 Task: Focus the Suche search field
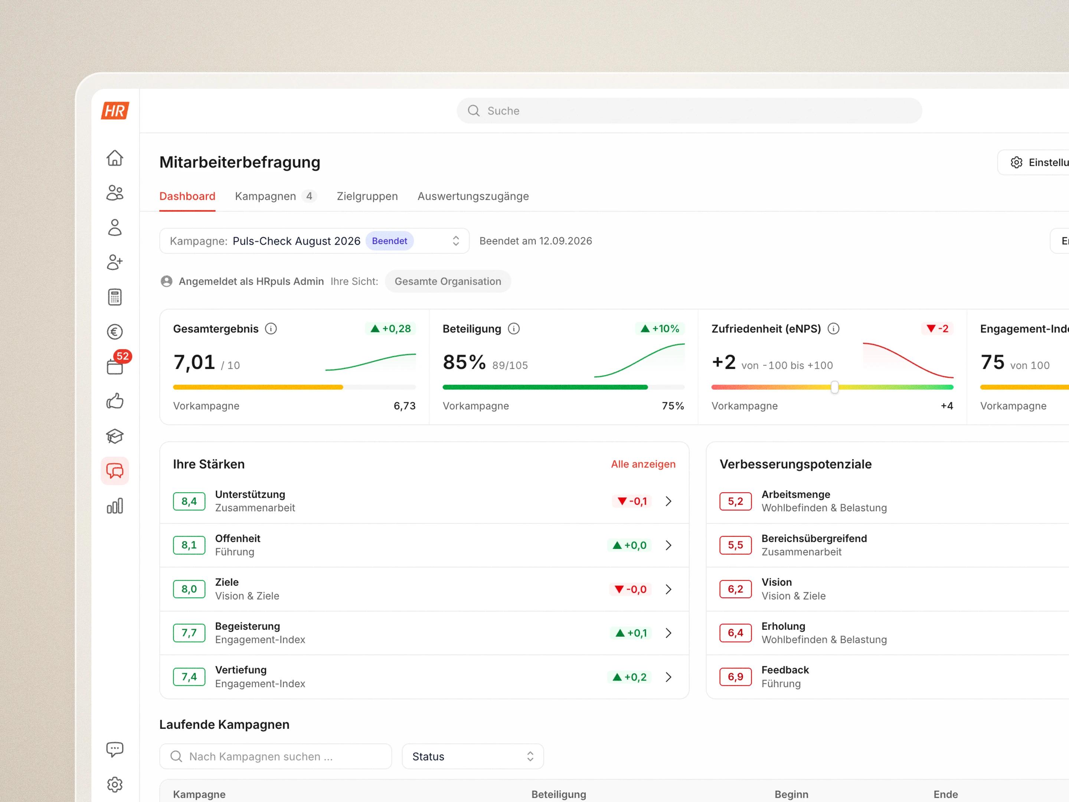689,111
